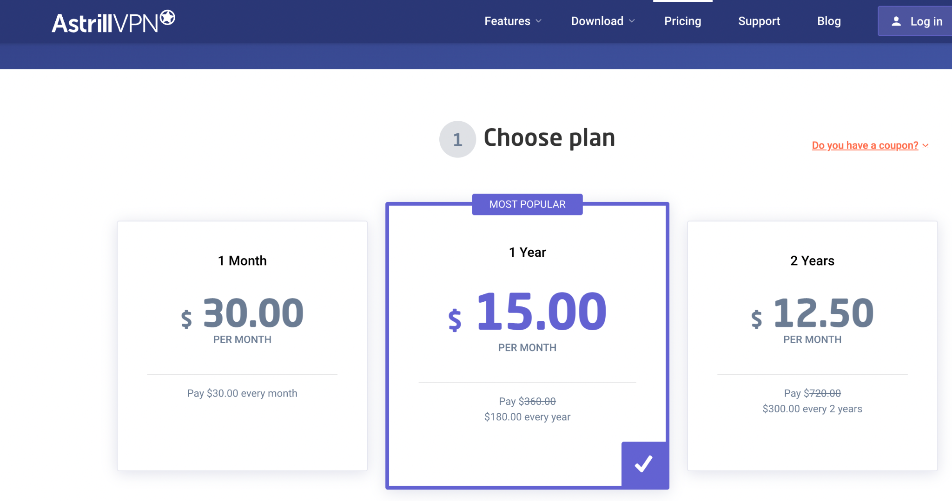Click the AstrillVPN star logo icon
Viewport: 952px width, 501px height.
(x=167, y=18)
